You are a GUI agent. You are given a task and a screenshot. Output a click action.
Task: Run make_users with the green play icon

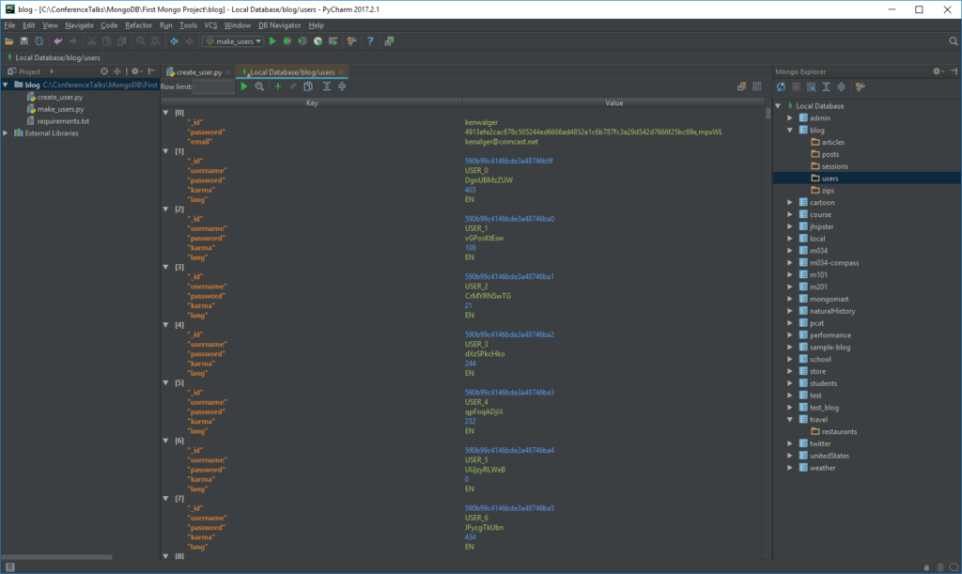(x=272, y=41)
